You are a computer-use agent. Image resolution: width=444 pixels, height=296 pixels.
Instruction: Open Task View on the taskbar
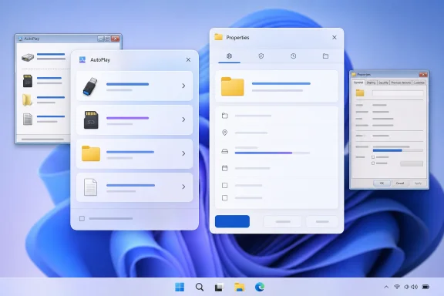click(219, 288)
